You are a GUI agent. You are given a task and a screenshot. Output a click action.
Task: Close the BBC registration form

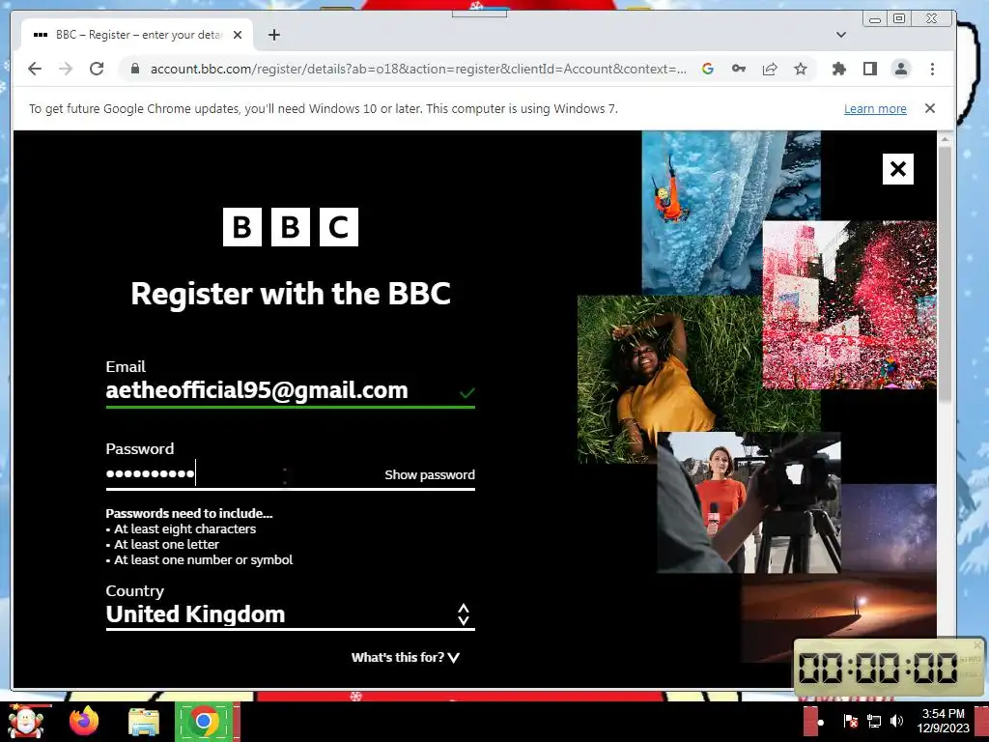coord(897,169)
